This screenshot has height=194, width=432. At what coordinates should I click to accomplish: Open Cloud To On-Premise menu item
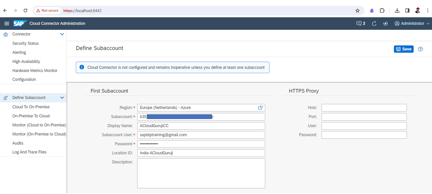coord(31,107)
